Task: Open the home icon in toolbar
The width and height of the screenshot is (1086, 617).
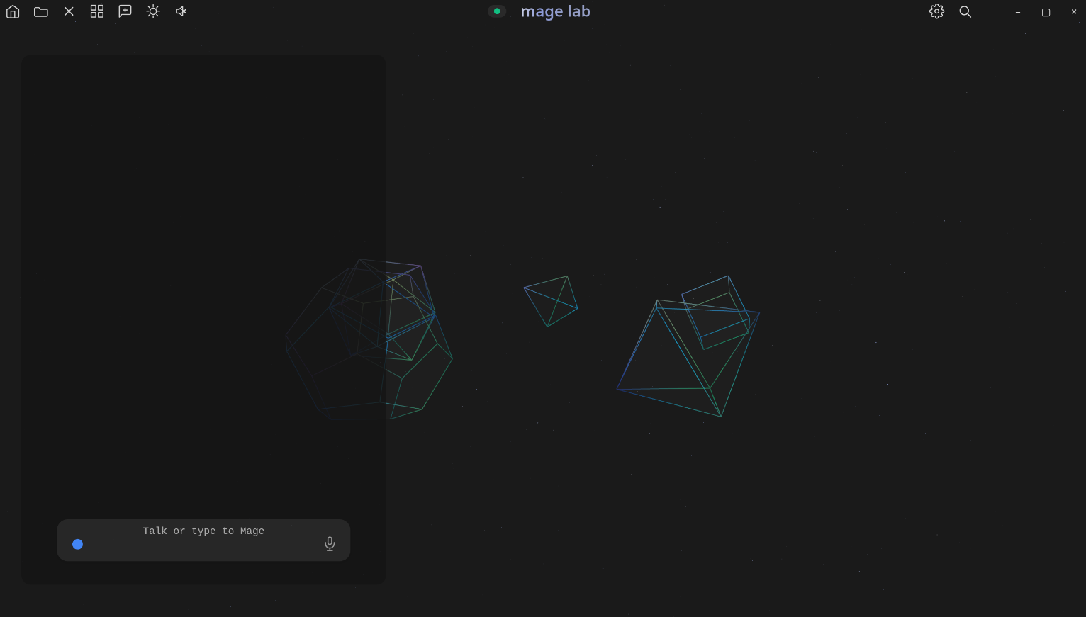Action: [13, 11]
